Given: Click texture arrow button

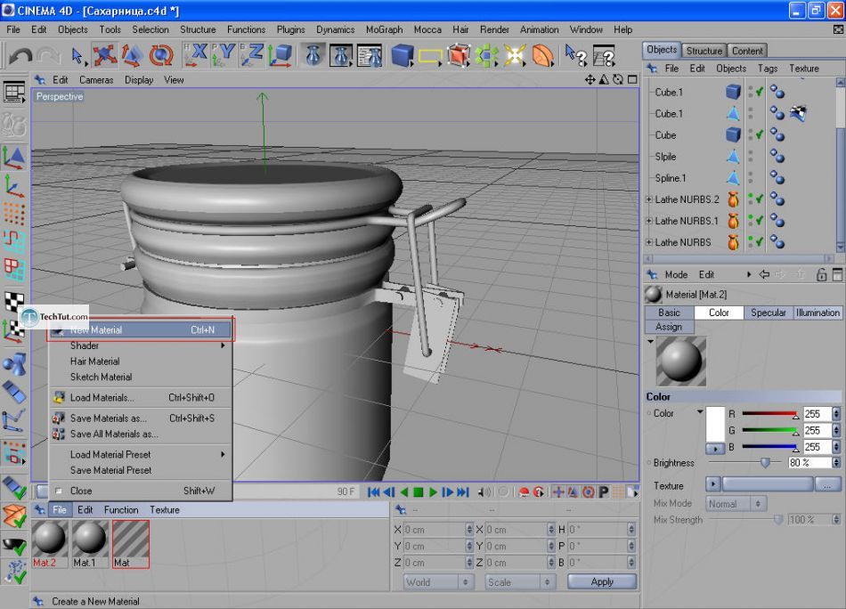Looking at the screenshot, I should coord(713,484).
